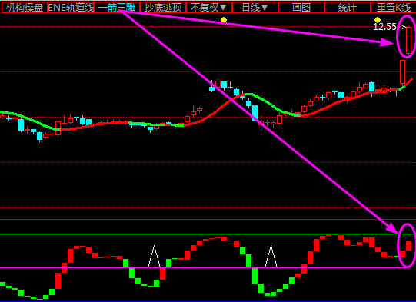Expand the 不复权 dropdown
Image resolution: width=416 pixels, height=302 pixels.
(209, 8)
